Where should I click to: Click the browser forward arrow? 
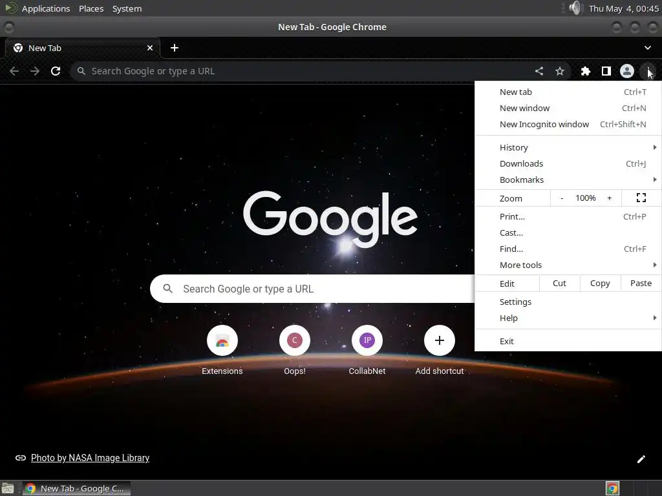pos(35,71)
